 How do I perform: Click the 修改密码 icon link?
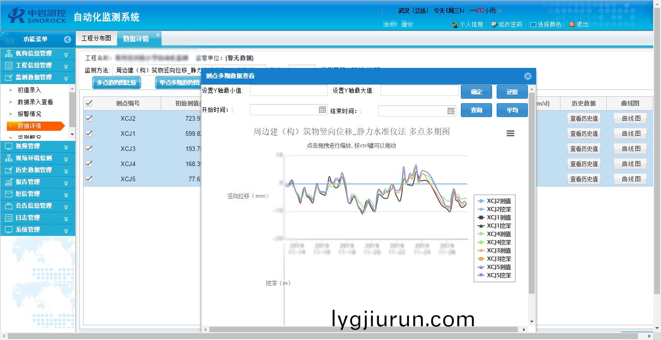pos(494,25)
